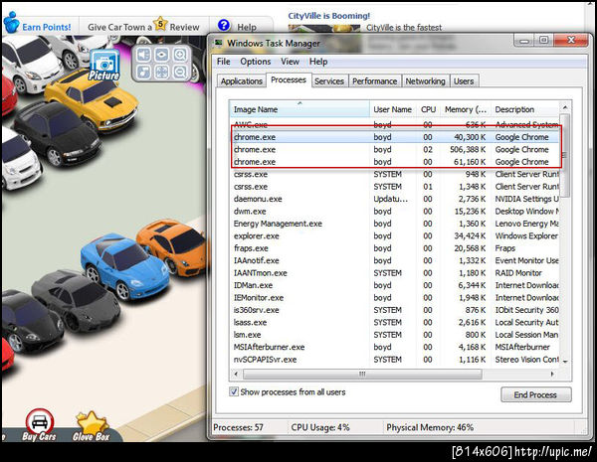The image size is (597, 462).
Task: Click CPU Usage: 4% in status bar
Action: pos(320,427)
